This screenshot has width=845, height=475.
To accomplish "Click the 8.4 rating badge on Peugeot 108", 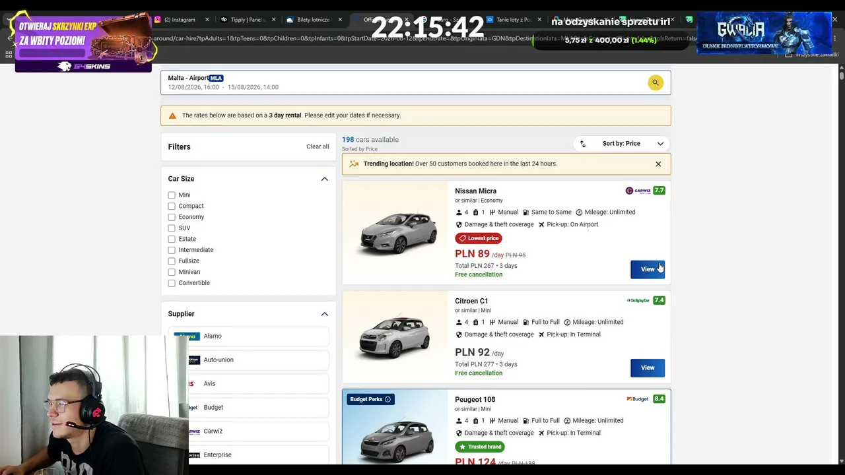I will [x=659, y=399].
